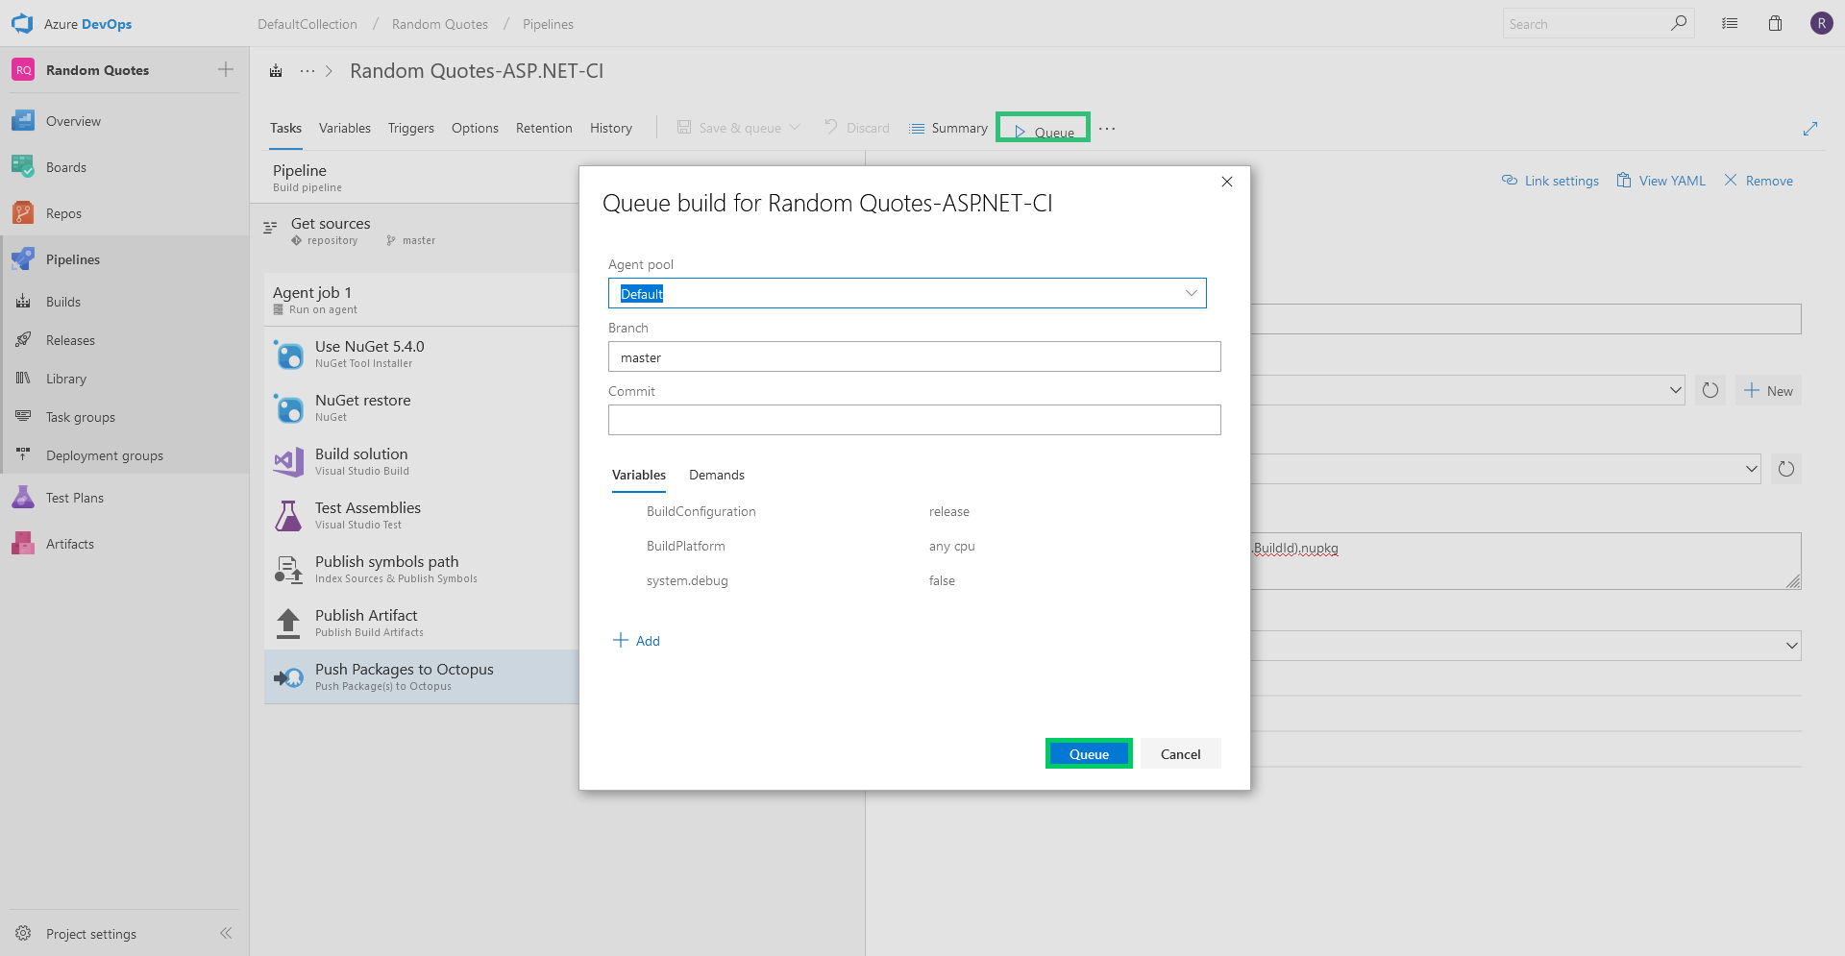The height and width of the screenshot is (956, 1845).
Task: Switch to the Triggers tab
Action: [411, 128]
